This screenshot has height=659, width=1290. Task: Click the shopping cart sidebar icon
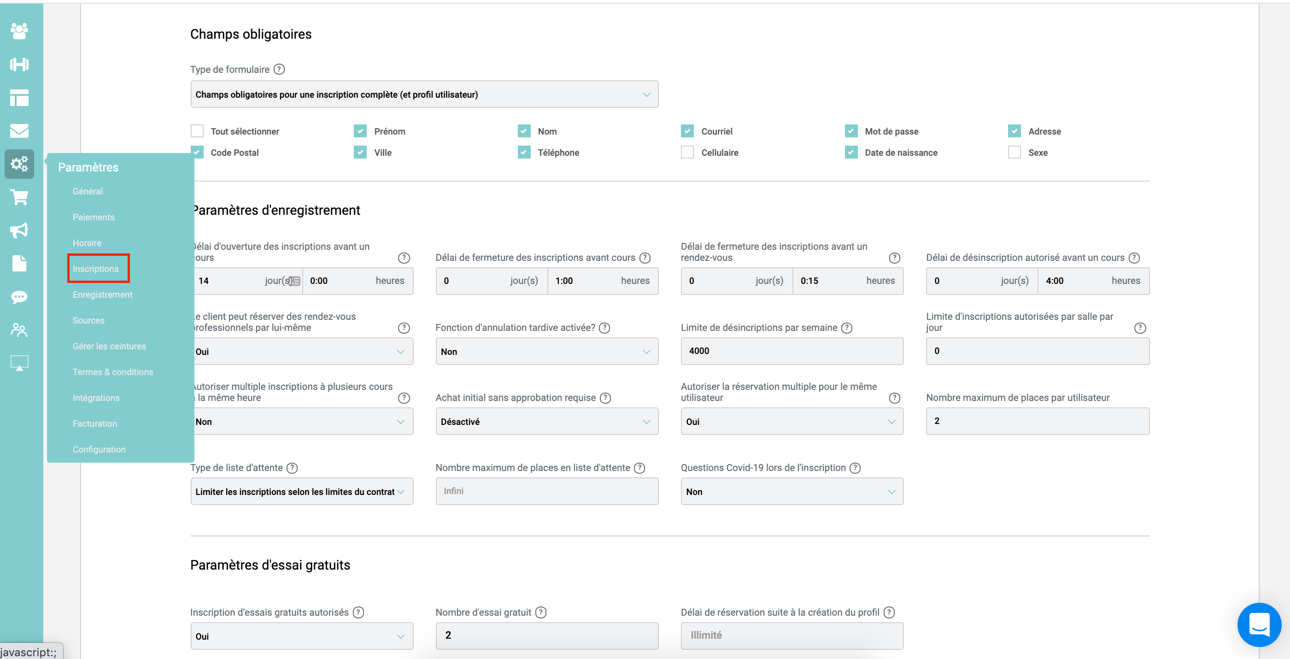coord(19,197)
